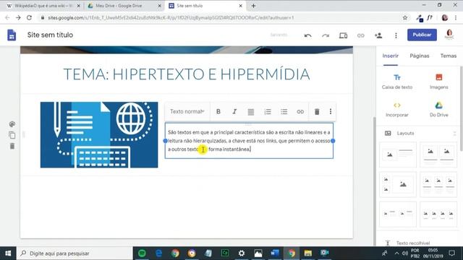
Task: Choose the layout with two small images and one large
Action: (398, 185)
